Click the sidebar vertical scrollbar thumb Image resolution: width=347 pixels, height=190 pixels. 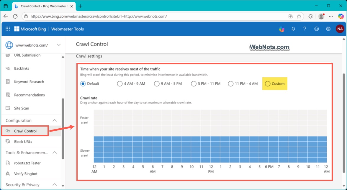coord(63,129)
